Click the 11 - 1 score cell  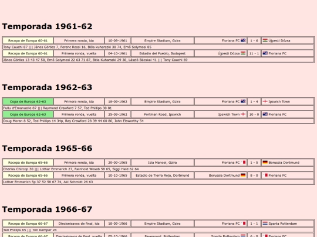254,53
